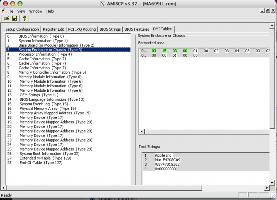Click the formatted area left scroll arrow

142,131
